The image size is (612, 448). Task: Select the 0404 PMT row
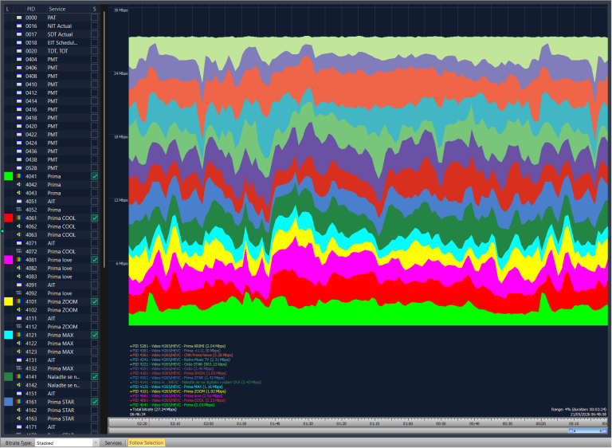pos(52,59)
